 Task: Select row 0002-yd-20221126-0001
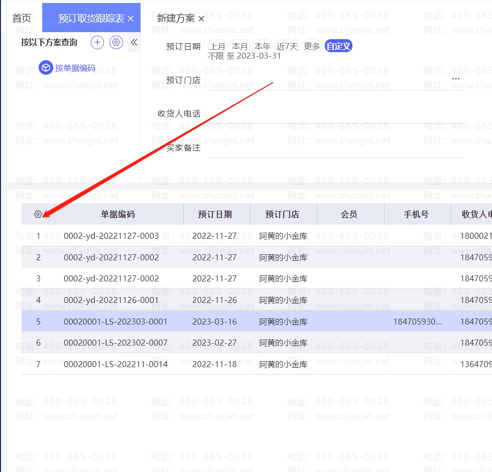[257, 300]
